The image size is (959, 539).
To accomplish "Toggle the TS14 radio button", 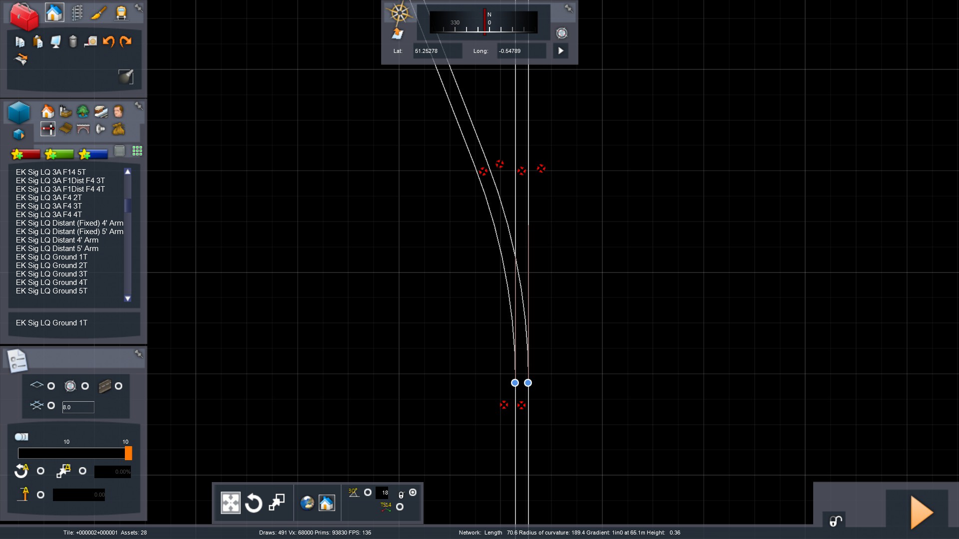I will (400, 507).
